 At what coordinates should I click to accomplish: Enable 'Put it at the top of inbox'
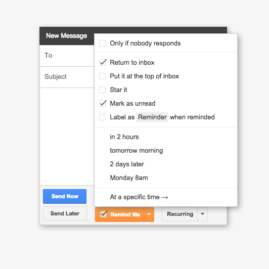pyautogui.click(x=103, y=76)
